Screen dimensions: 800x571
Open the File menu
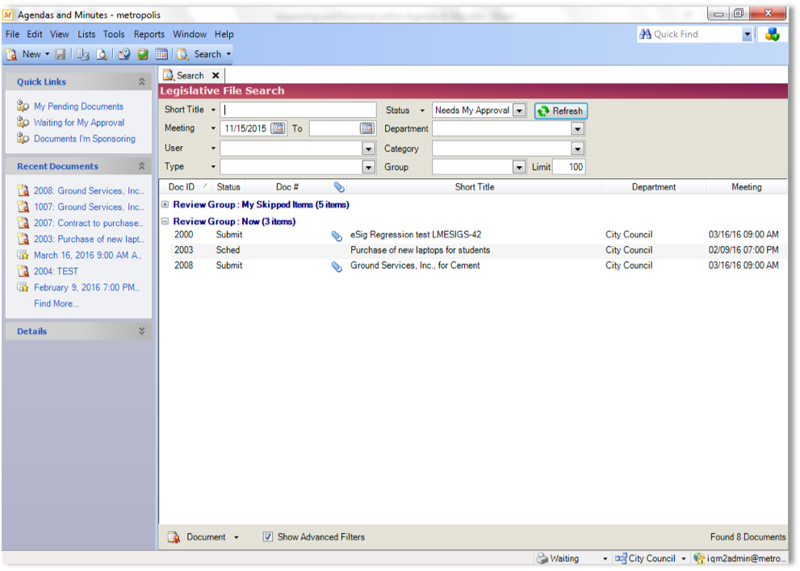click(x=12, y=34)
